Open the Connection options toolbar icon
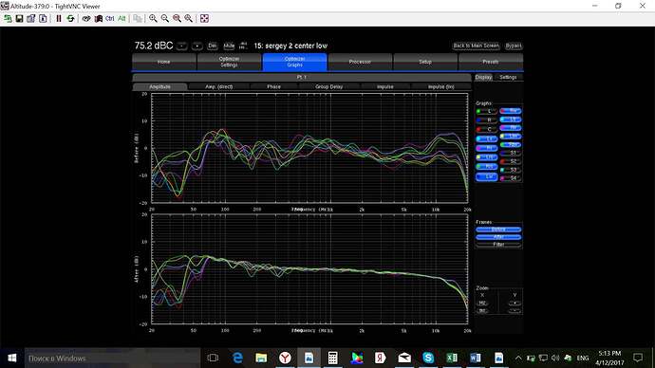Viewport: 655px width, 368px height. (x=31, y=18)
